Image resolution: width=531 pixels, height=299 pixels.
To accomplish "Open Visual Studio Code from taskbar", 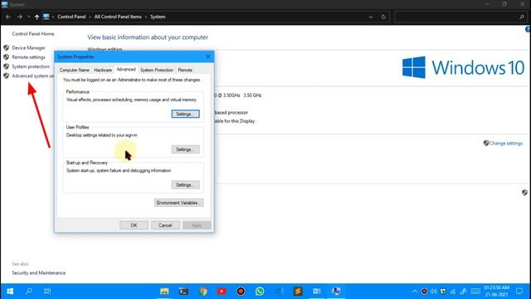I will [279, 292].
